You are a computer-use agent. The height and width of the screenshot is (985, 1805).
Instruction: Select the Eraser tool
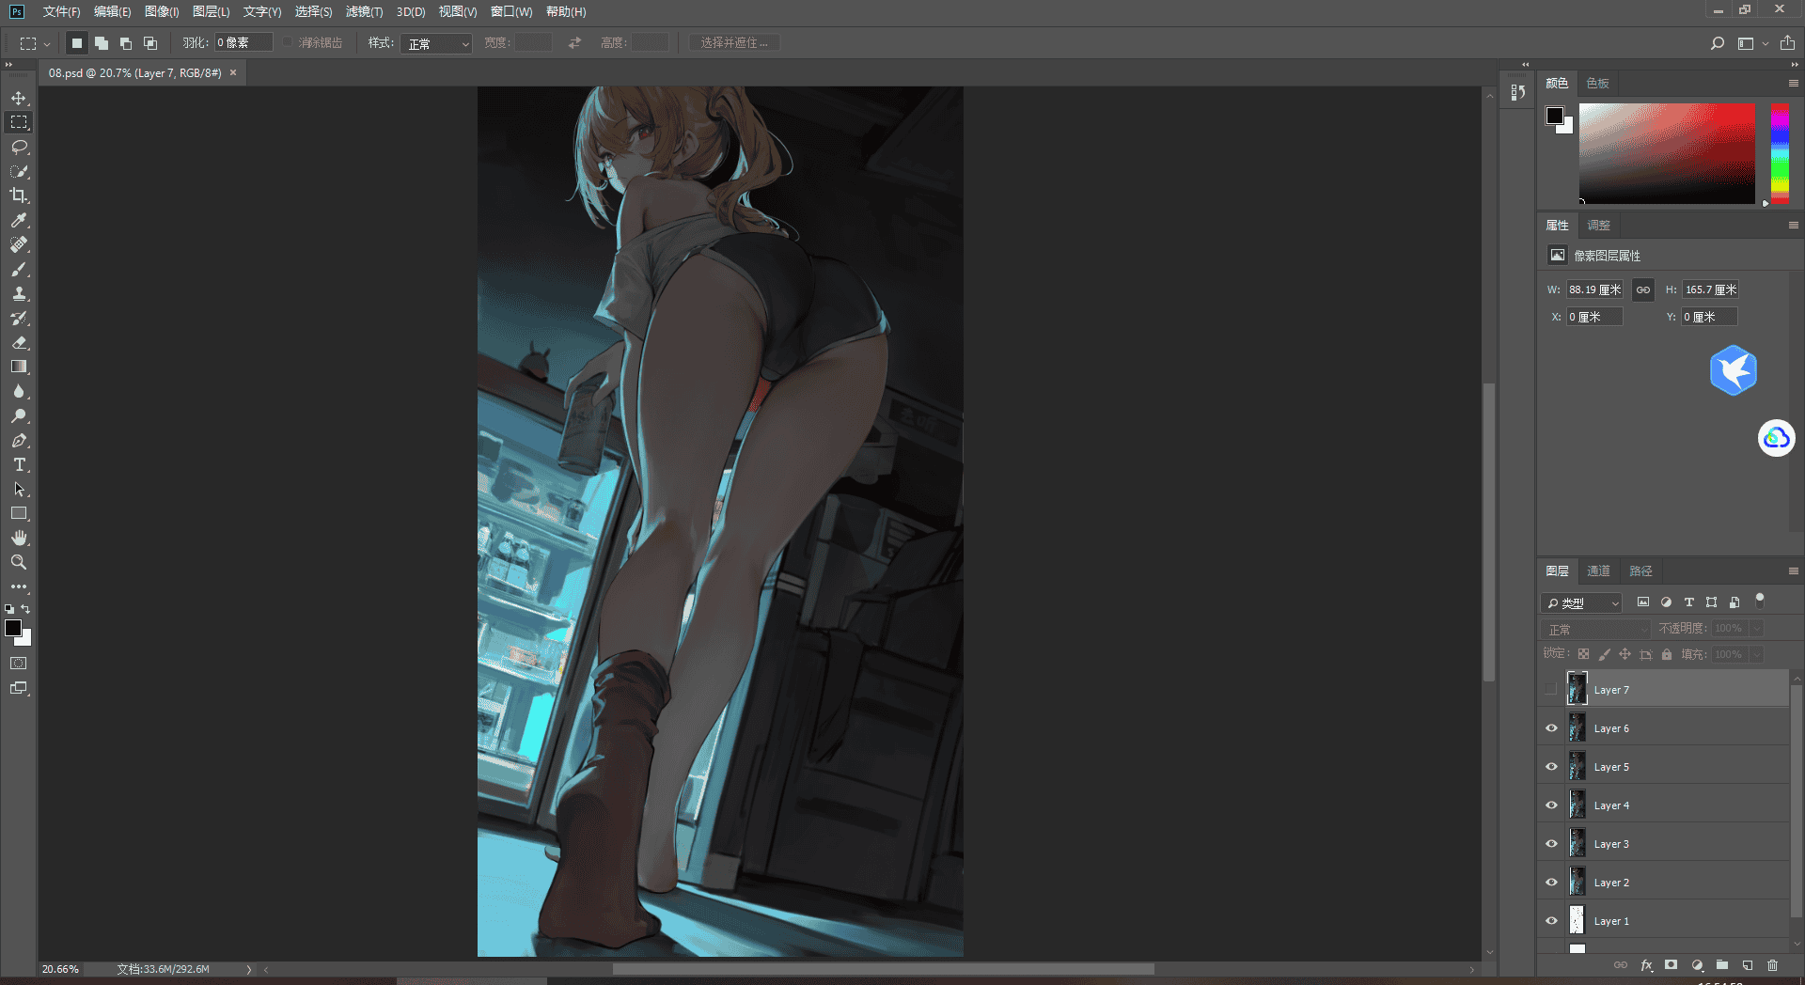[19, 342]
